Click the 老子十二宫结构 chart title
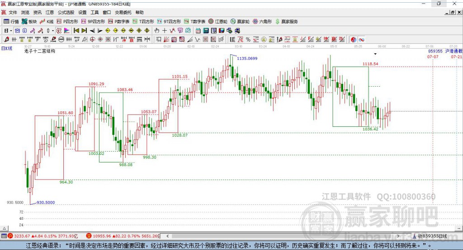Screen dimensions: 463x250 (x=40, y=51)
